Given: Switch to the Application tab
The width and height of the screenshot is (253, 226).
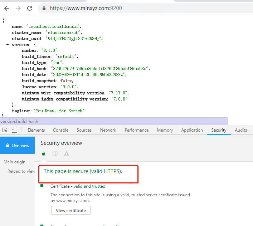Looking at the screenshot, I should coord(192,130).
